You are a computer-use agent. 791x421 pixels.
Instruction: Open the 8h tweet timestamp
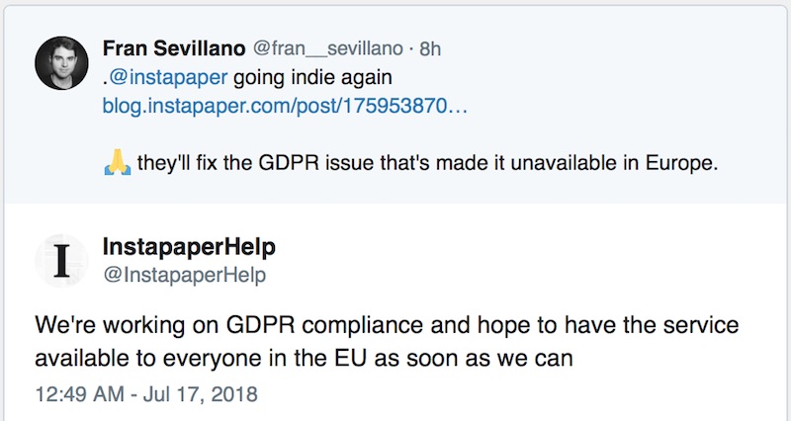(431, 47)
